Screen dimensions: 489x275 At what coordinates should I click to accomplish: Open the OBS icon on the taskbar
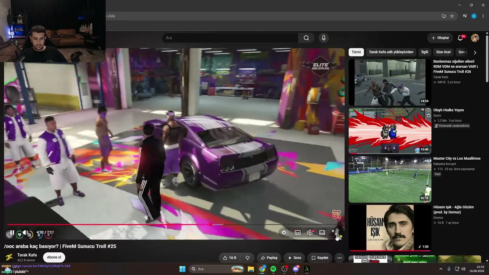click(284, 269)
